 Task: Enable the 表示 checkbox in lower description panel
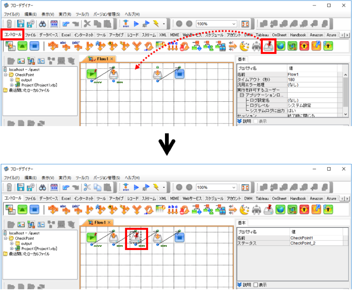click(256, 285)
